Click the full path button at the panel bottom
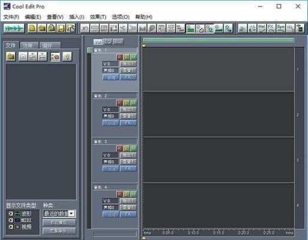Viewport: 308px width, 240px height. (x=59, y=231)
